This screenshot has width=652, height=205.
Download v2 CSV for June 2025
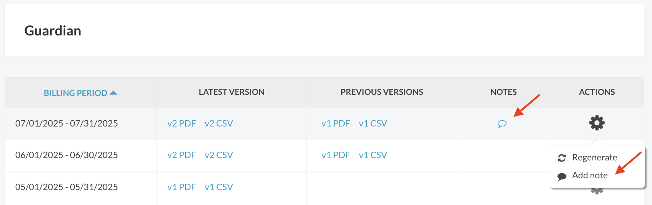point(219,155)
